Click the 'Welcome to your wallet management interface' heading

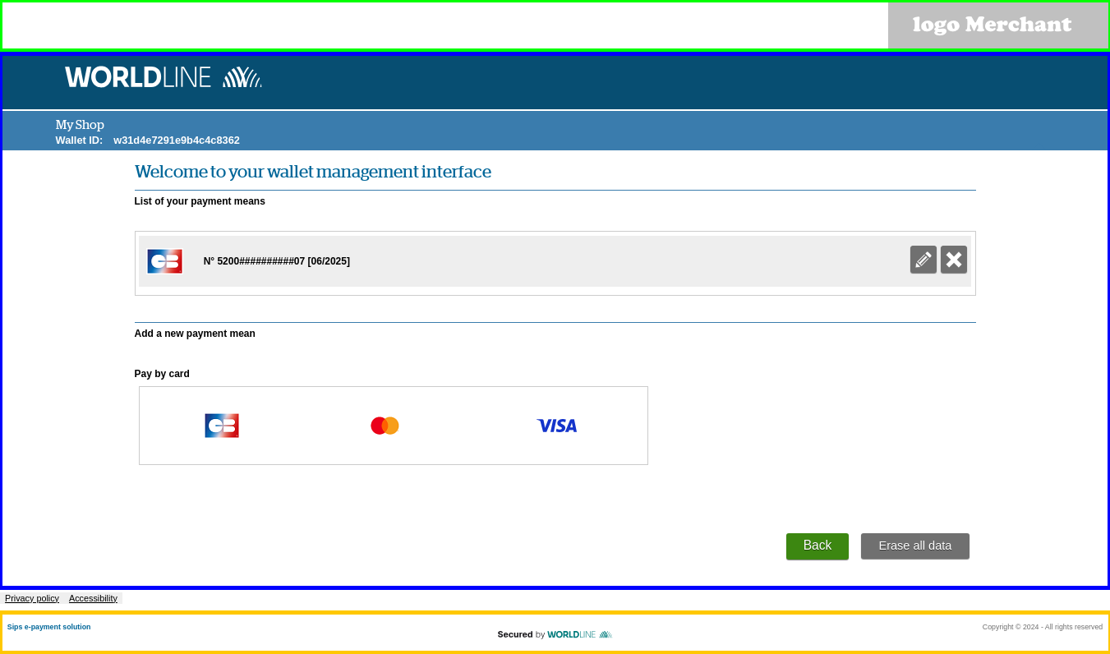[313, 172]
